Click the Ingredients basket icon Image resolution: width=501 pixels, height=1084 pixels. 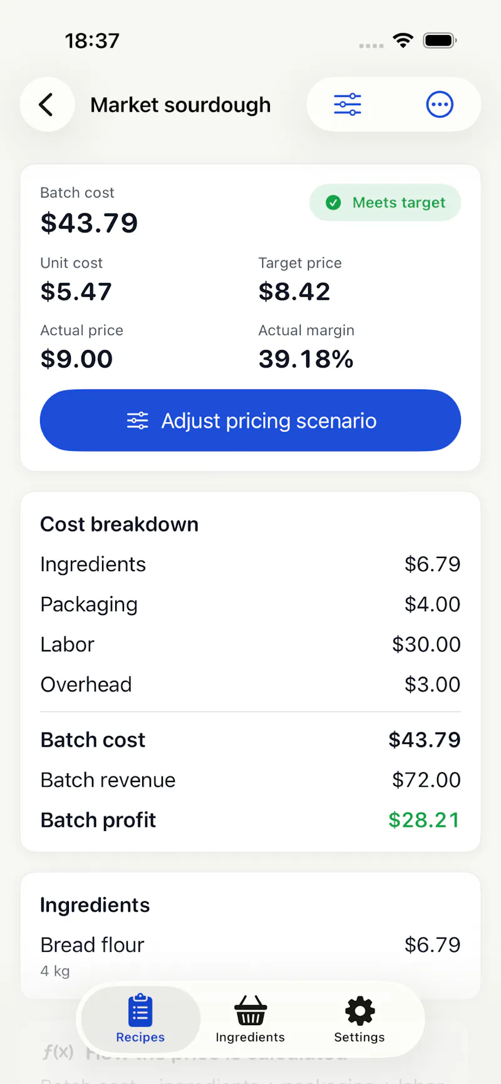pos(250,1010)
